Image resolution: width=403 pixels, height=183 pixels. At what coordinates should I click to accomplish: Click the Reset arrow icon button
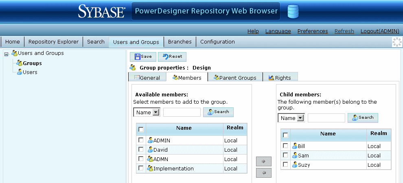[x=172, y=57]
